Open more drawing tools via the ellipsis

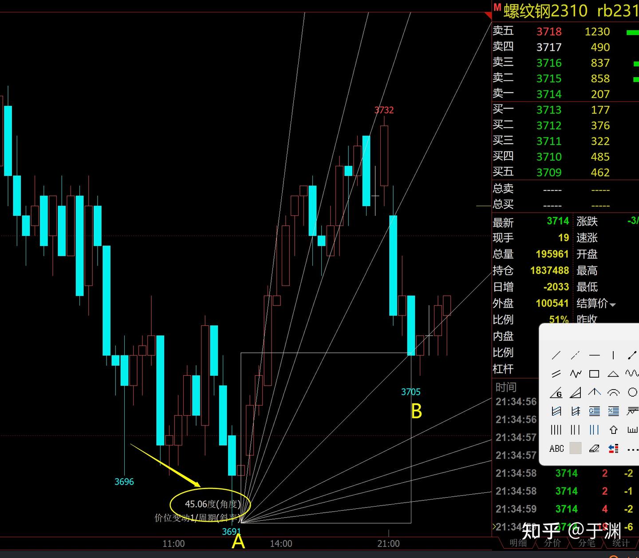633,450
